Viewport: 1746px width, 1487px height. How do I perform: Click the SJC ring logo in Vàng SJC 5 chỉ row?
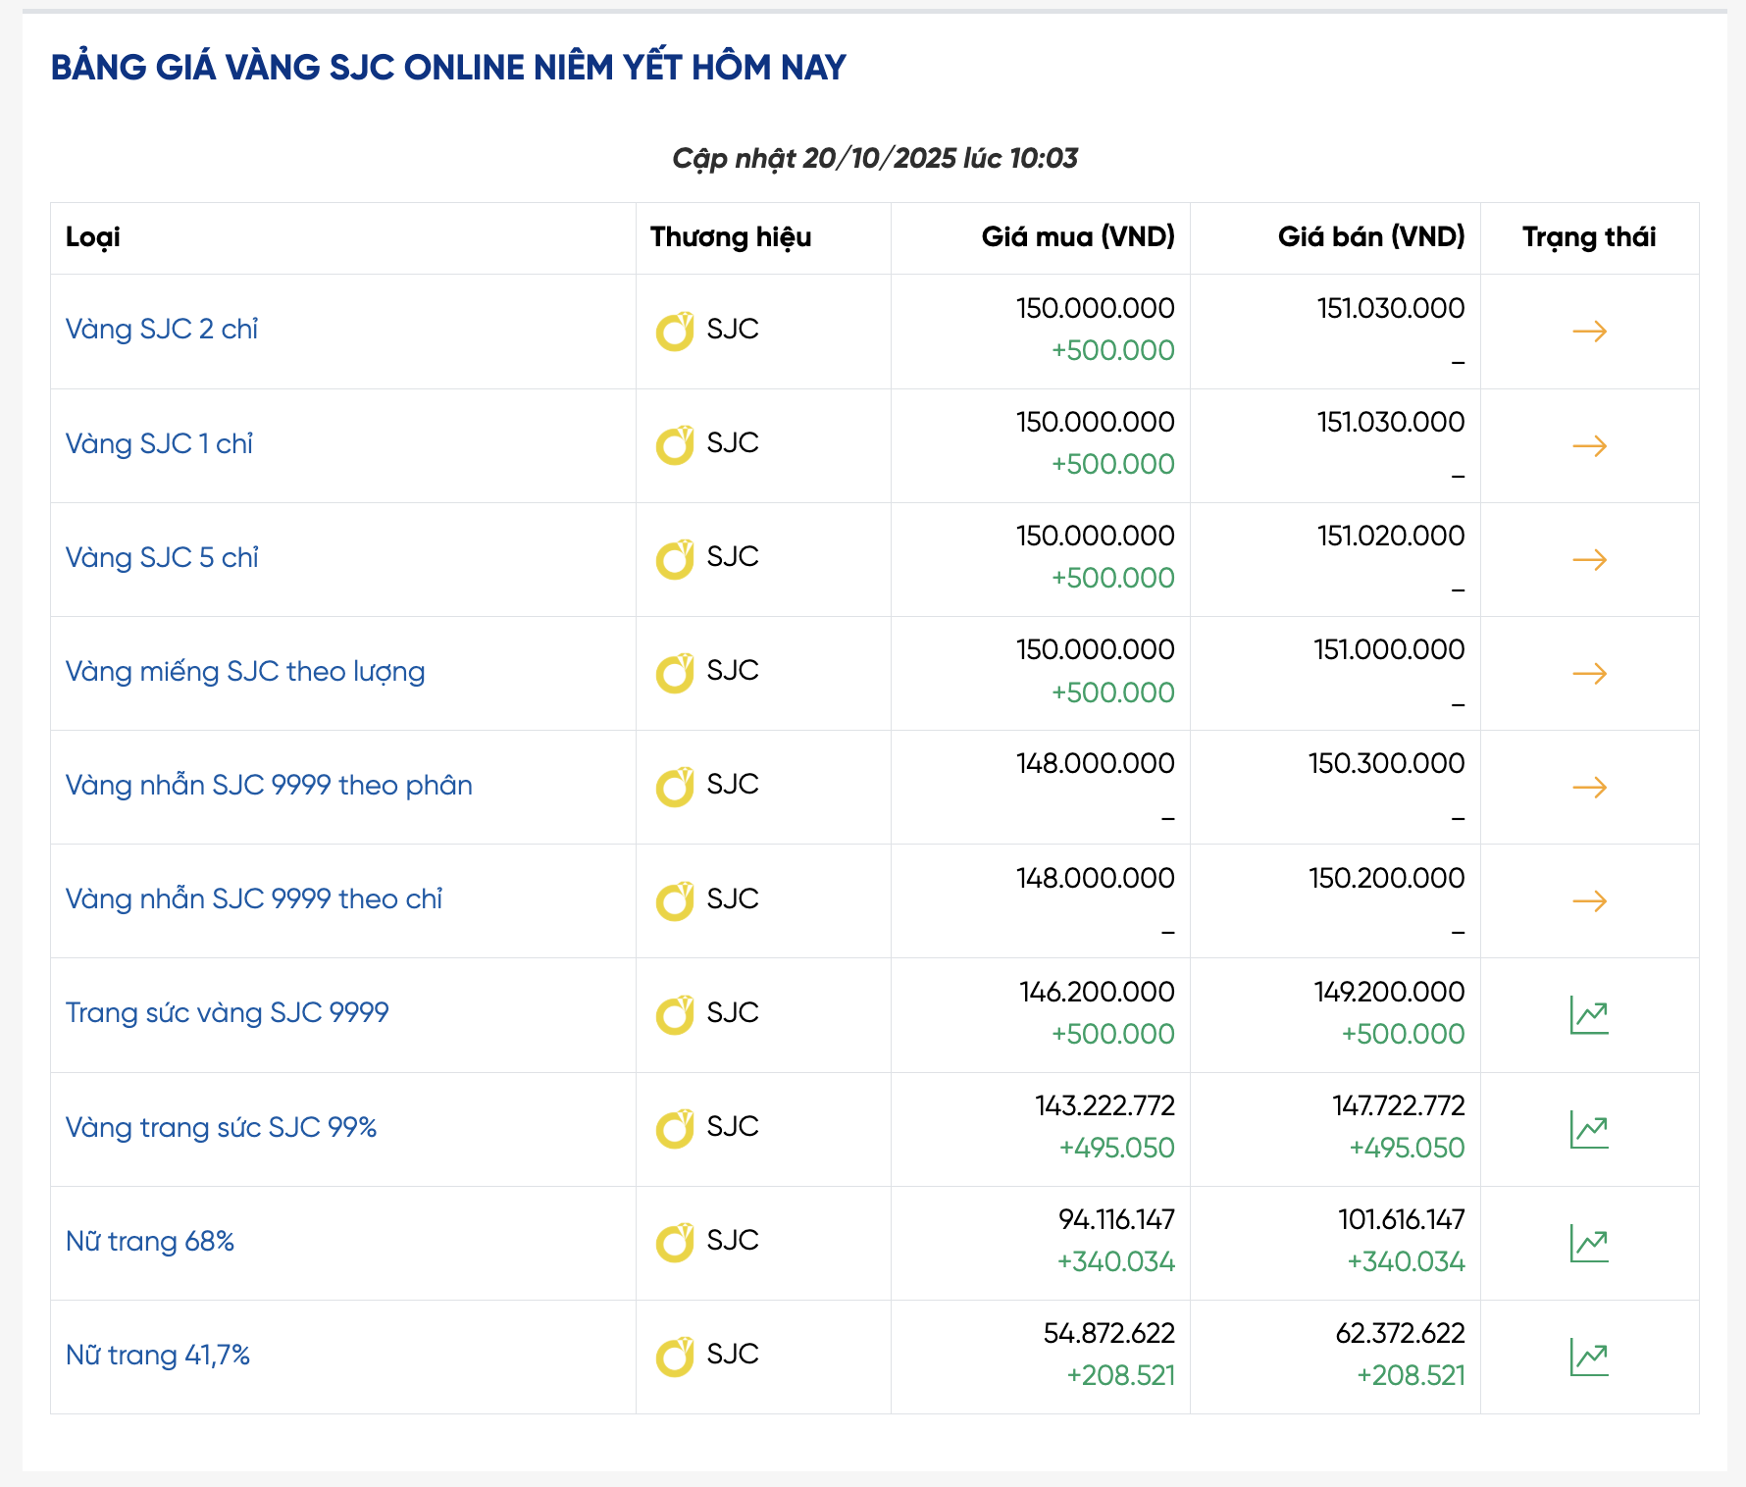point(675,559)
